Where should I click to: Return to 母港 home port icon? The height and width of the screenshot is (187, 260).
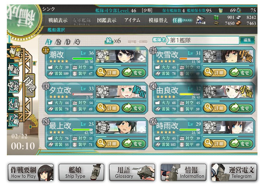(29, 85)
